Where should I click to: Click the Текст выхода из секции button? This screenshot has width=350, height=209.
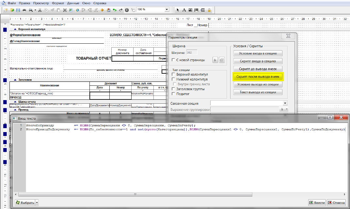pyautogui.click(x=258, y=92)
